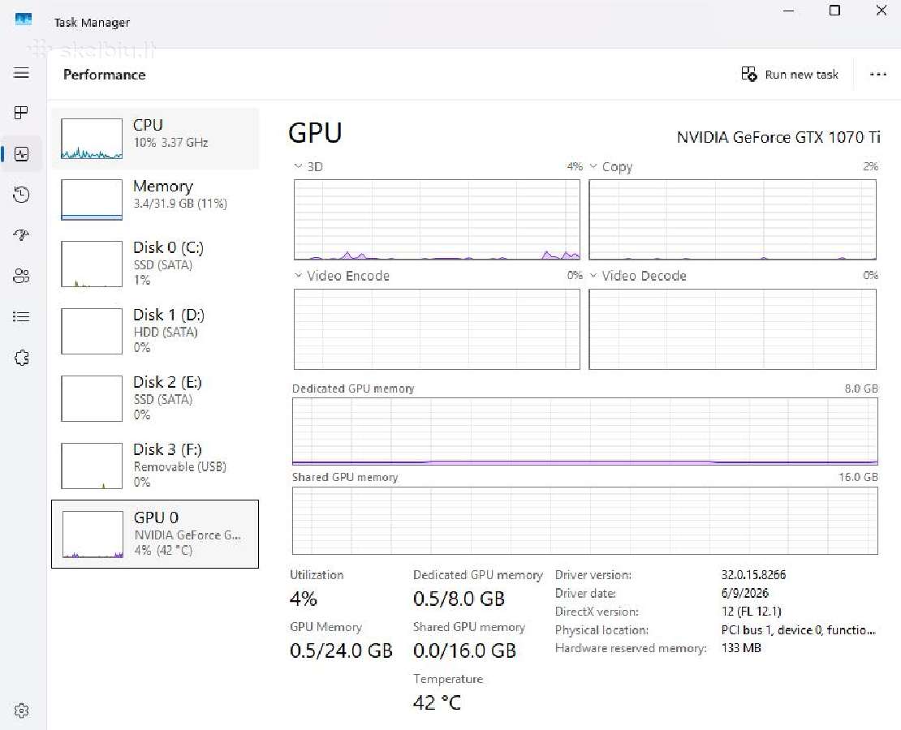The width and height of the screenshot is (901, 730).
Task: Select the CPU performance item
Action: [x=155, y=139]
